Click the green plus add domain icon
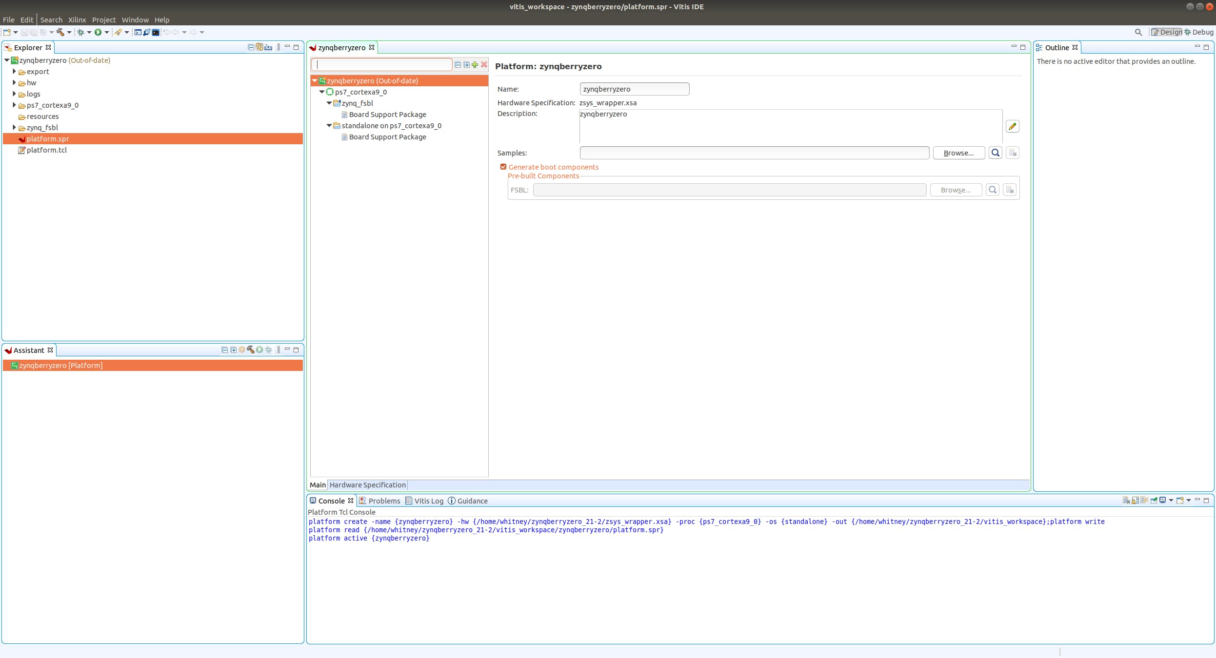Screen dimensions: 1216x658 tap(475, 64)
